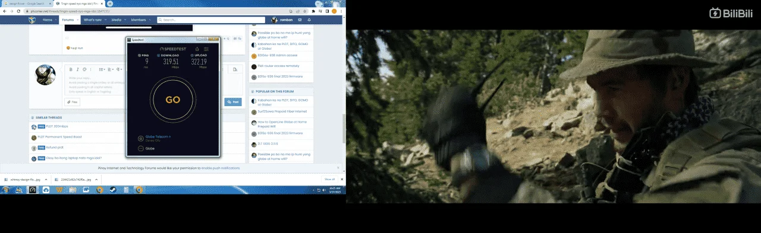Image resolution: width=761 pixels, height=233 pixels.
Task: Expand the Home menu dropdown arrow
Action: pos(55,20)
